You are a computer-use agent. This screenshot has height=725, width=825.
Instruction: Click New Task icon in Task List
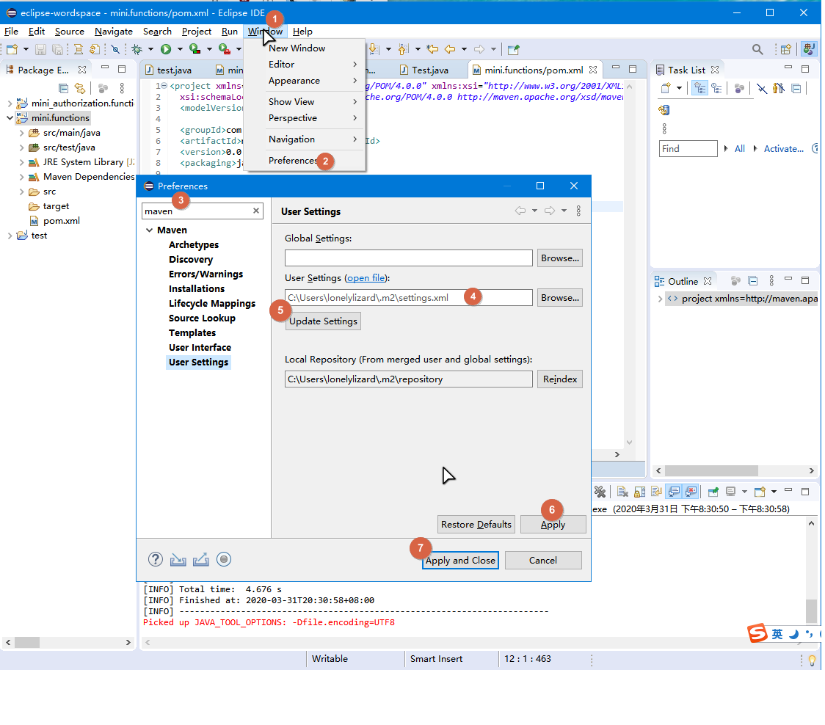pos(666,88)
